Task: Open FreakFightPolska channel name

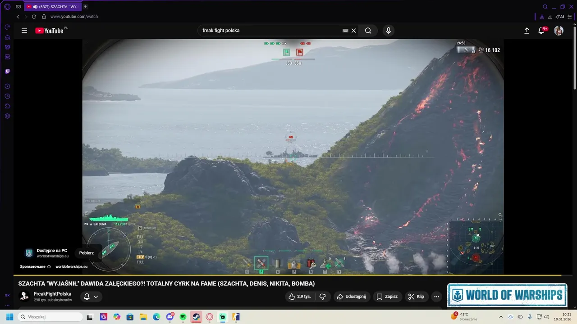Action: click(52, 294)
